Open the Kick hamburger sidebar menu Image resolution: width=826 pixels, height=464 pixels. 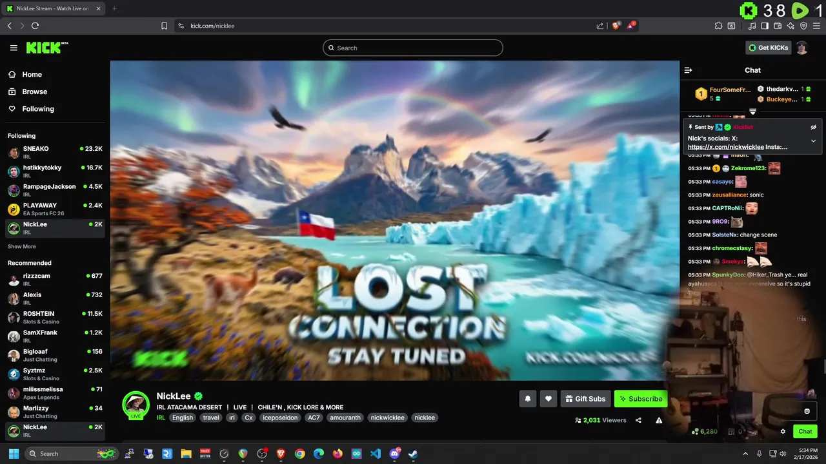pyautogui.click(x=14, y=48)
